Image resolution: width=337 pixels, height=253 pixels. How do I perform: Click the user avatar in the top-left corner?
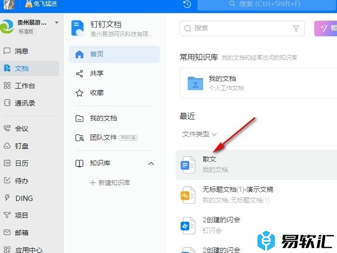(x=9, y=4)
